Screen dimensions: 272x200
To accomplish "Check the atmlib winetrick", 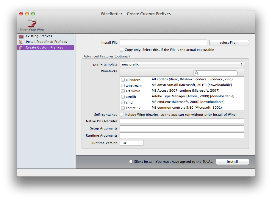I will (123, 97).
